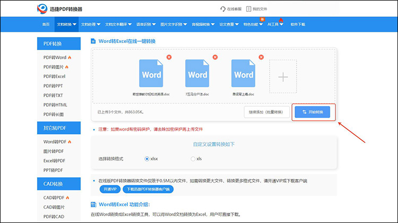This screenshot has height=223, width=398.
Task: Click the flame icon next to Word转PDF
Action: (x=70, y=142)
